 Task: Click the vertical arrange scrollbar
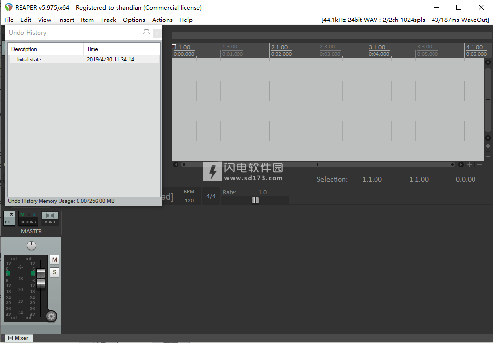click(x=488, y=100)
